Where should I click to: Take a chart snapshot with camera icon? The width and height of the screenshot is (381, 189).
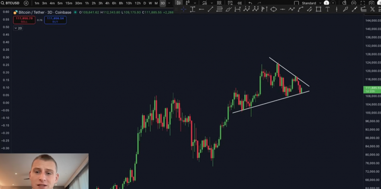371,3
